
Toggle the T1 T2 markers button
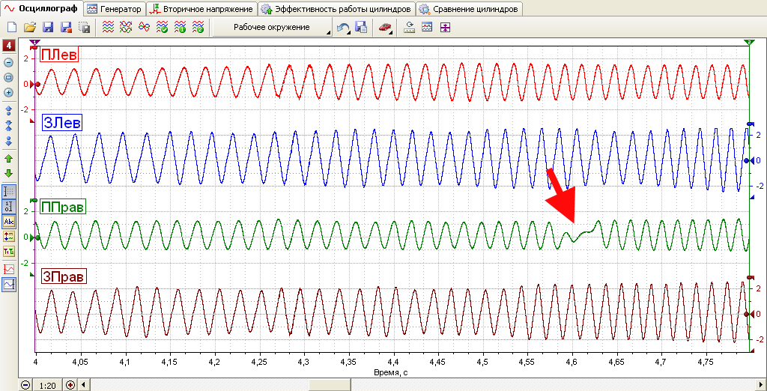point(9,252)
